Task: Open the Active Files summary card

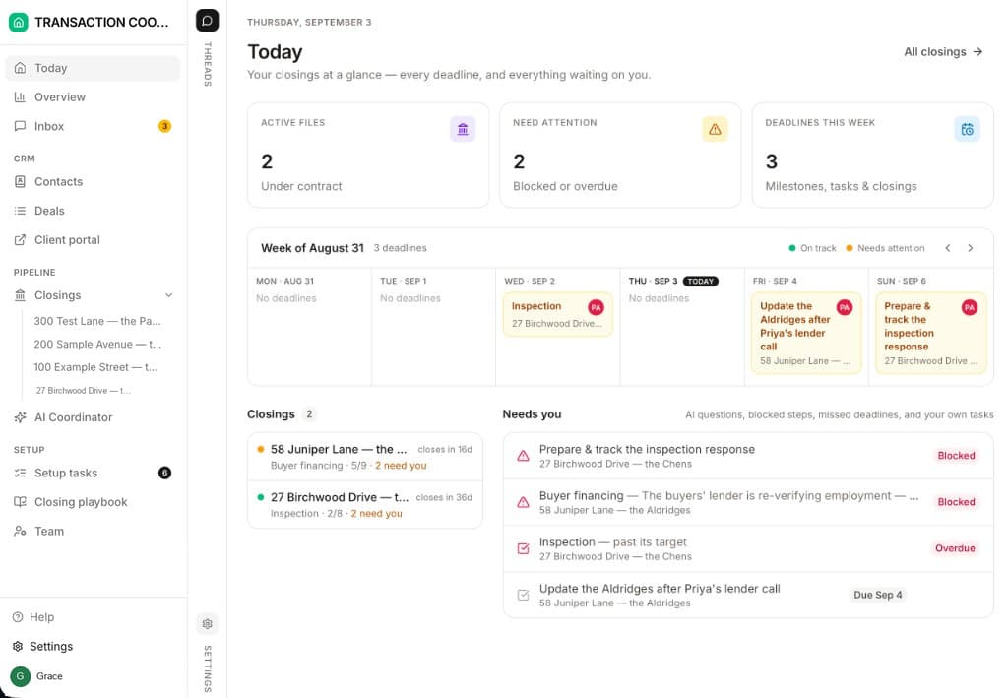Action: [368, 155]
